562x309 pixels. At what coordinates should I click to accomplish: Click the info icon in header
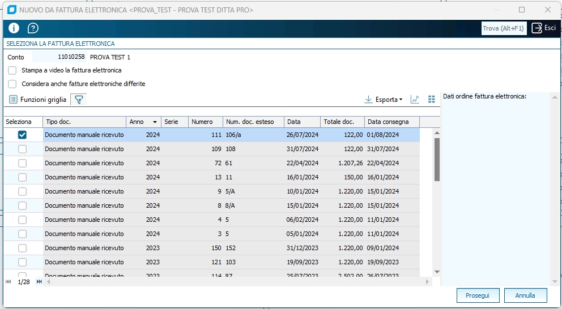[14, 28]
